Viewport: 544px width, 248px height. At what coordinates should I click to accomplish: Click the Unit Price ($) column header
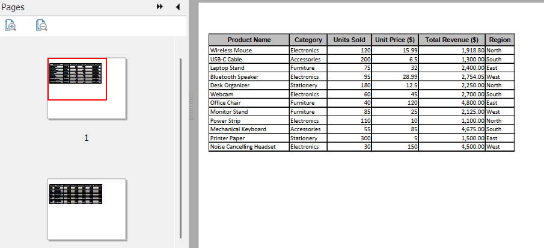coord(395,40)
